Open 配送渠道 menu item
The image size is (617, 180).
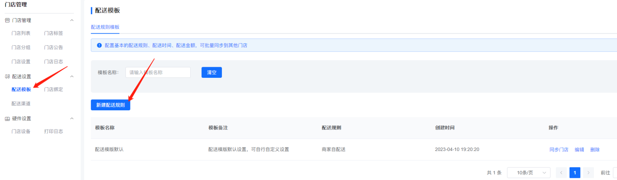click(x=21, y=104)
